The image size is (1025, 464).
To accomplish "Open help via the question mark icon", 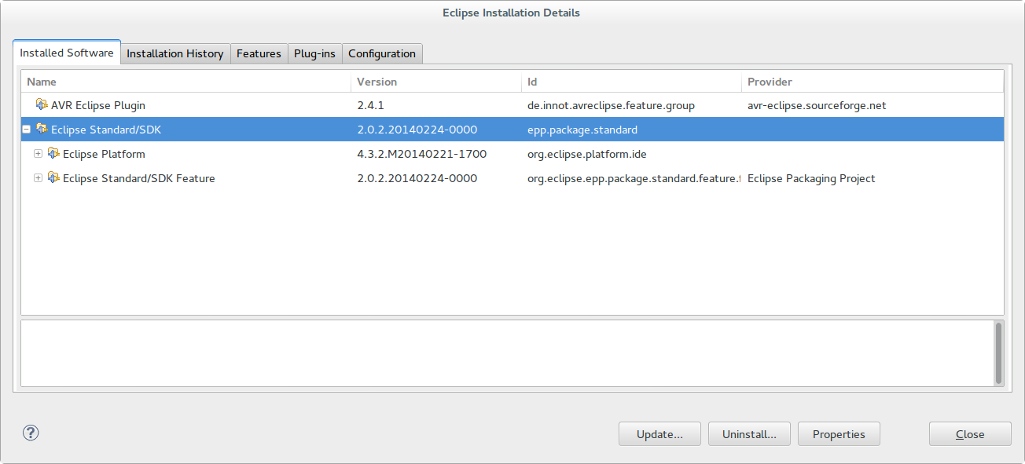I will click(x=31, y=433).
